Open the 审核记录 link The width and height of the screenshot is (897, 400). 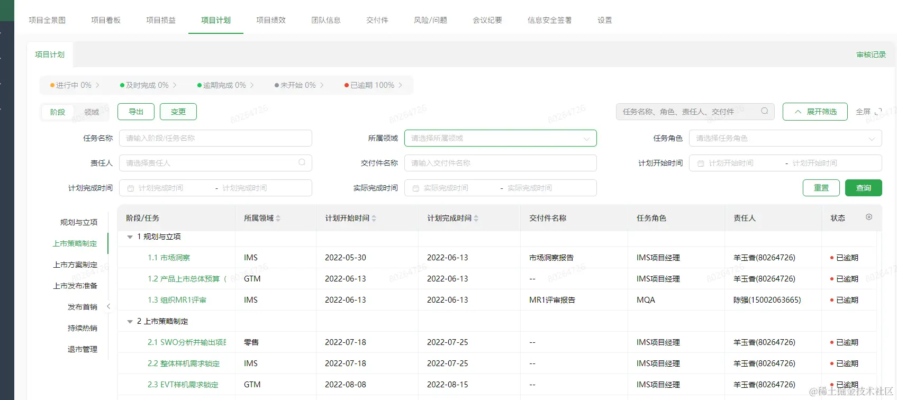coord(871,54)
